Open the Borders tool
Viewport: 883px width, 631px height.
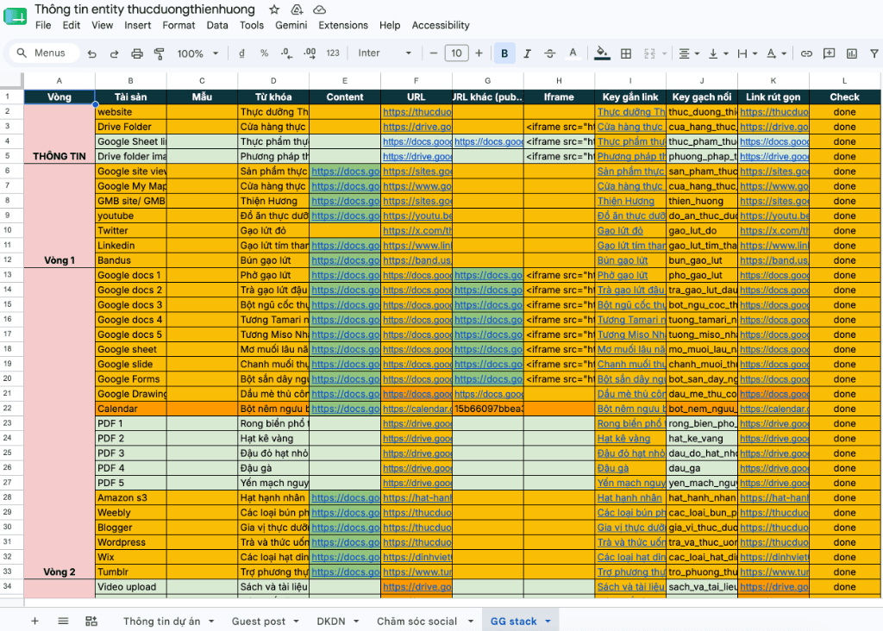click(x=626, y=53)
